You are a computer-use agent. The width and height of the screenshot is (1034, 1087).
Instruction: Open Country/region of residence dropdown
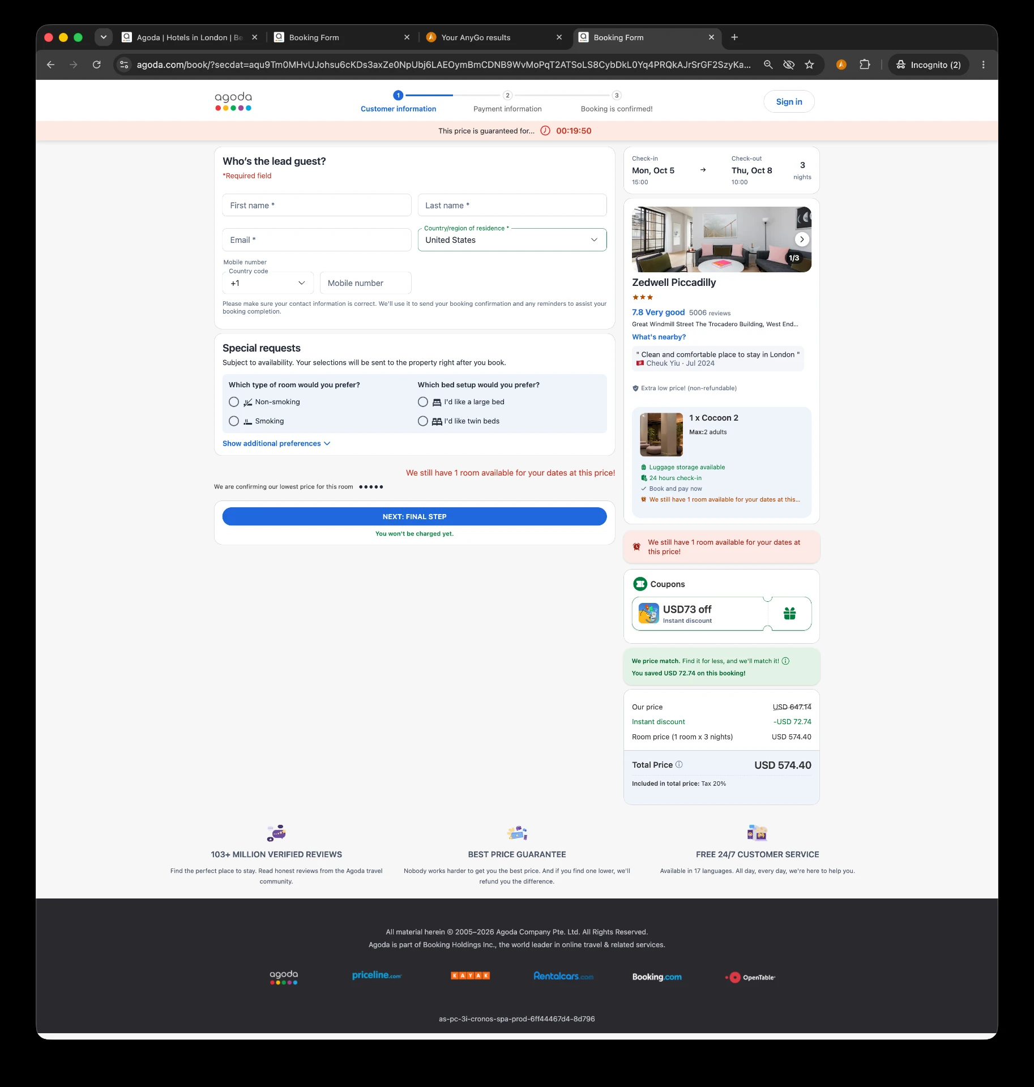[x=512, y=240]
